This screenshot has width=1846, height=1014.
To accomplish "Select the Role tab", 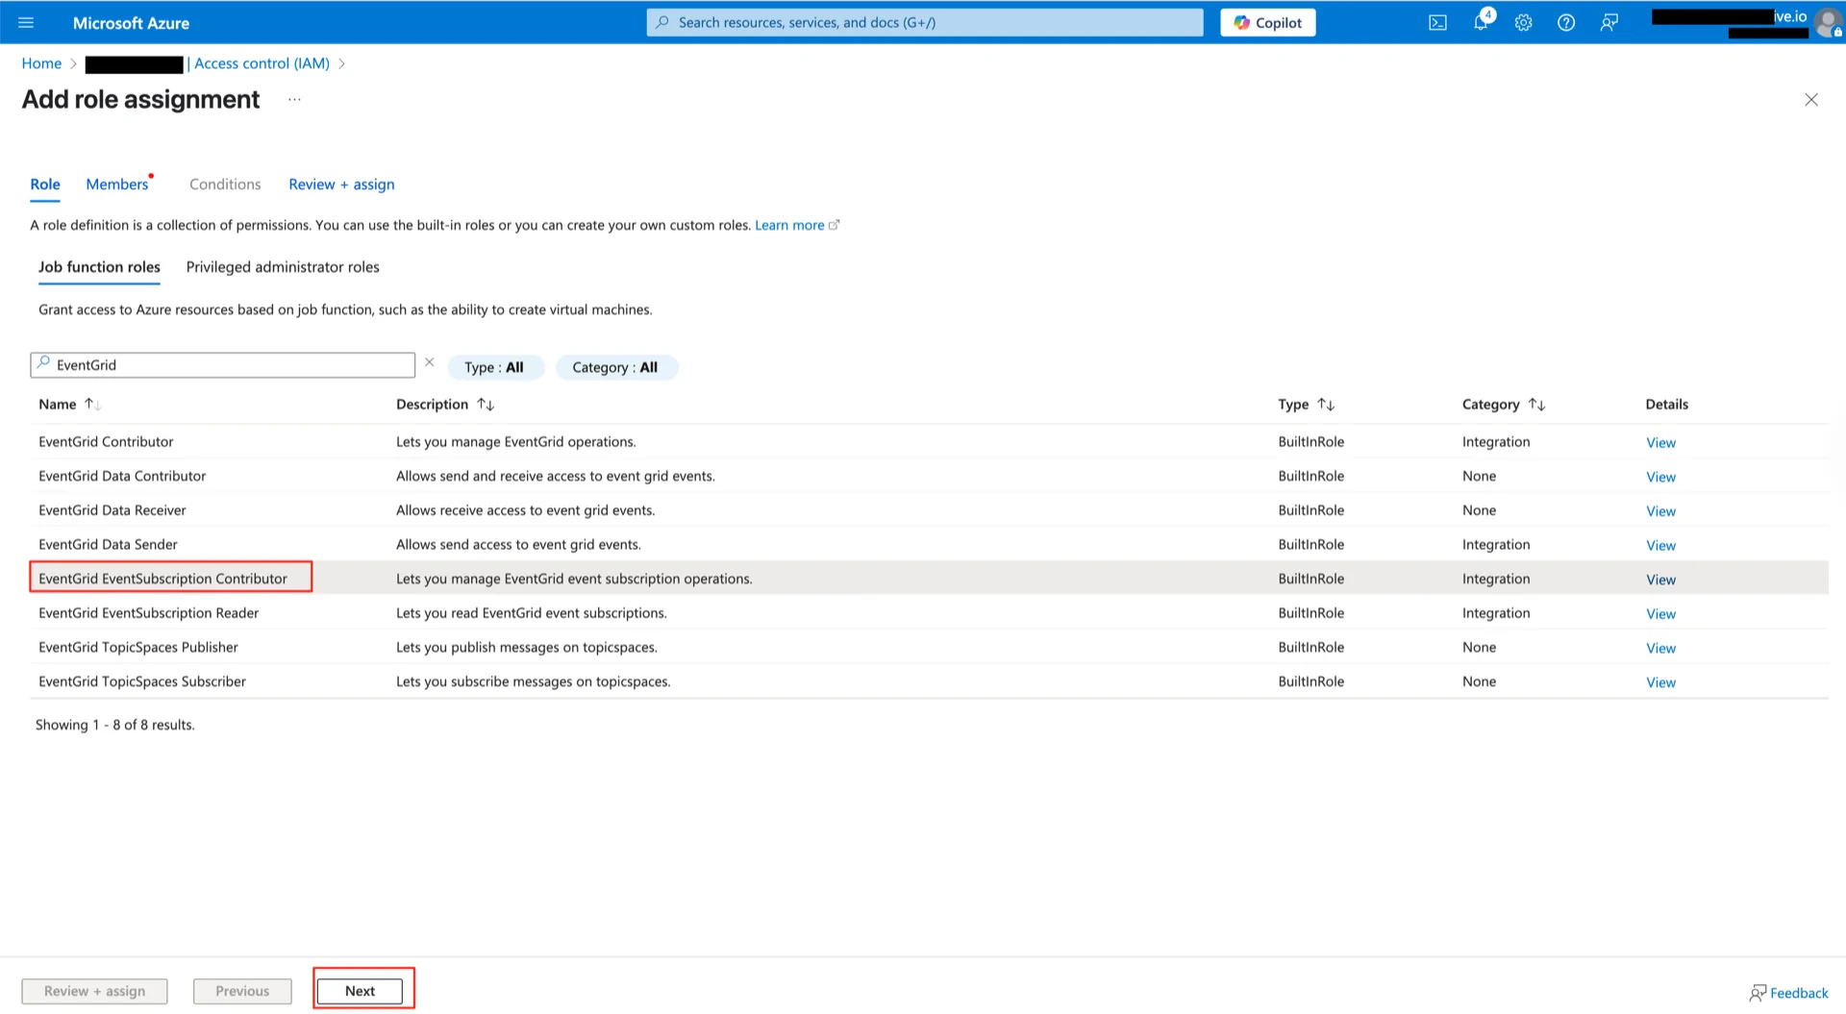I will click(45, 185).
